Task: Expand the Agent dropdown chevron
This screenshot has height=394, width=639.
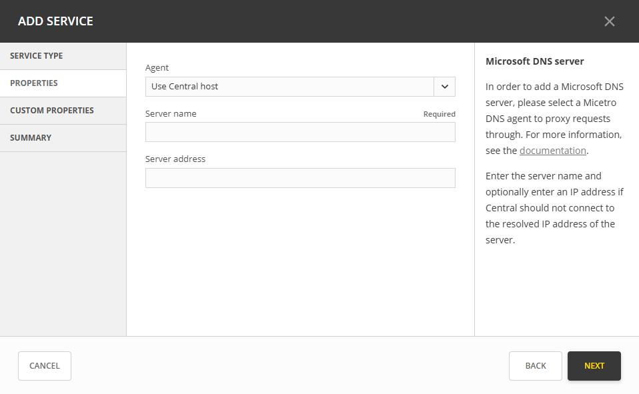Action: point(444,87)
